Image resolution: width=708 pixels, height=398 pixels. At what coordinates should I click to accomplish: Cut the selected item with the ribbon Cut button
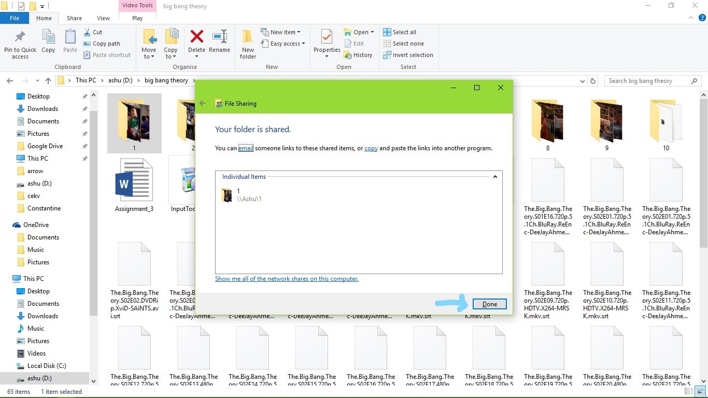tap(93, 32)
